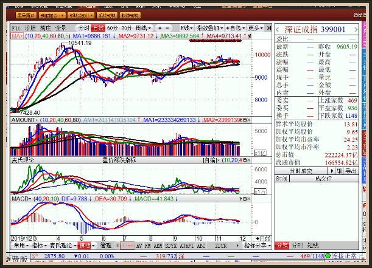Viewport: 372px width, 268px height.
Task: Click the 导出 export button
Action: (x=351, y=171)
